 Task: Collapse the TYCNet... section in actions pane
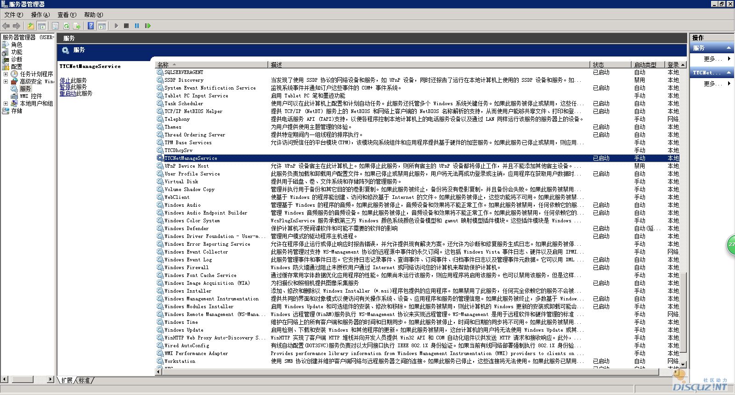[x=729, y=73]
